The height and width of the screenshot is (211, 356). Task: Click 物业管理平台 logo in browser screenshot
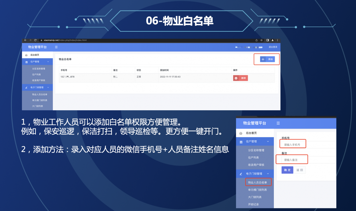pyautogui.click(x=37, y=47)
